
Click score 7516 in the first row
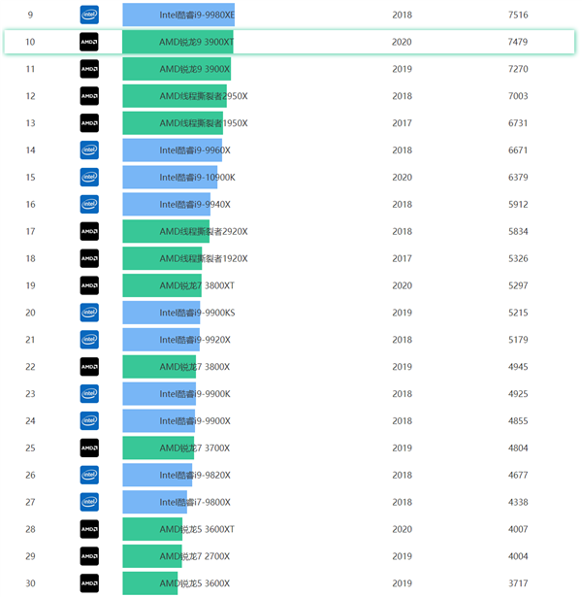pyautogui.click(x=519, y=15)
